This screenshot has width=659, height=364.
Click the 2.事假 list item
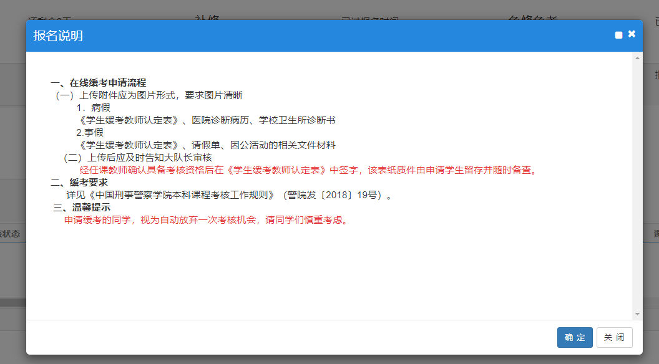tap(90, 133)
